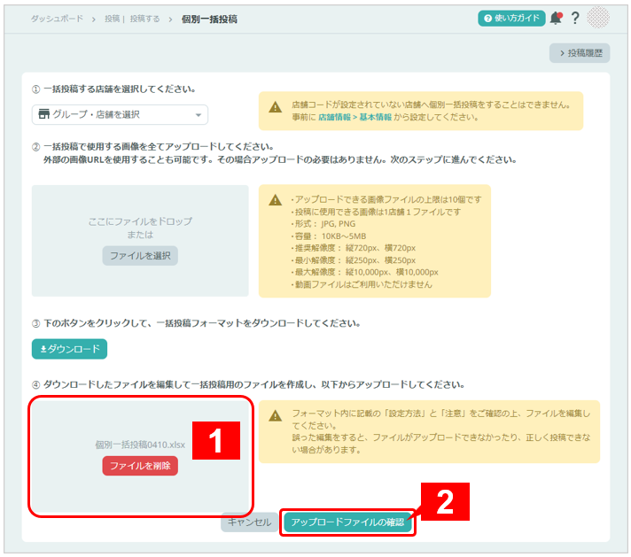This screenshot has height=557, width=631.
Task: Click the question mark help icon
Action: (x=575, y=18)
